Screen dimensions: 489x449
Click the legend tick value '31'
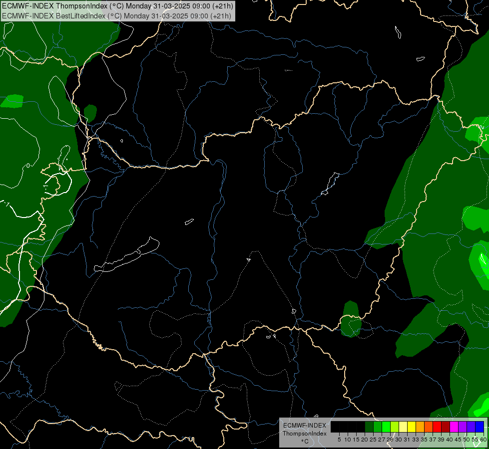point(407,440)
